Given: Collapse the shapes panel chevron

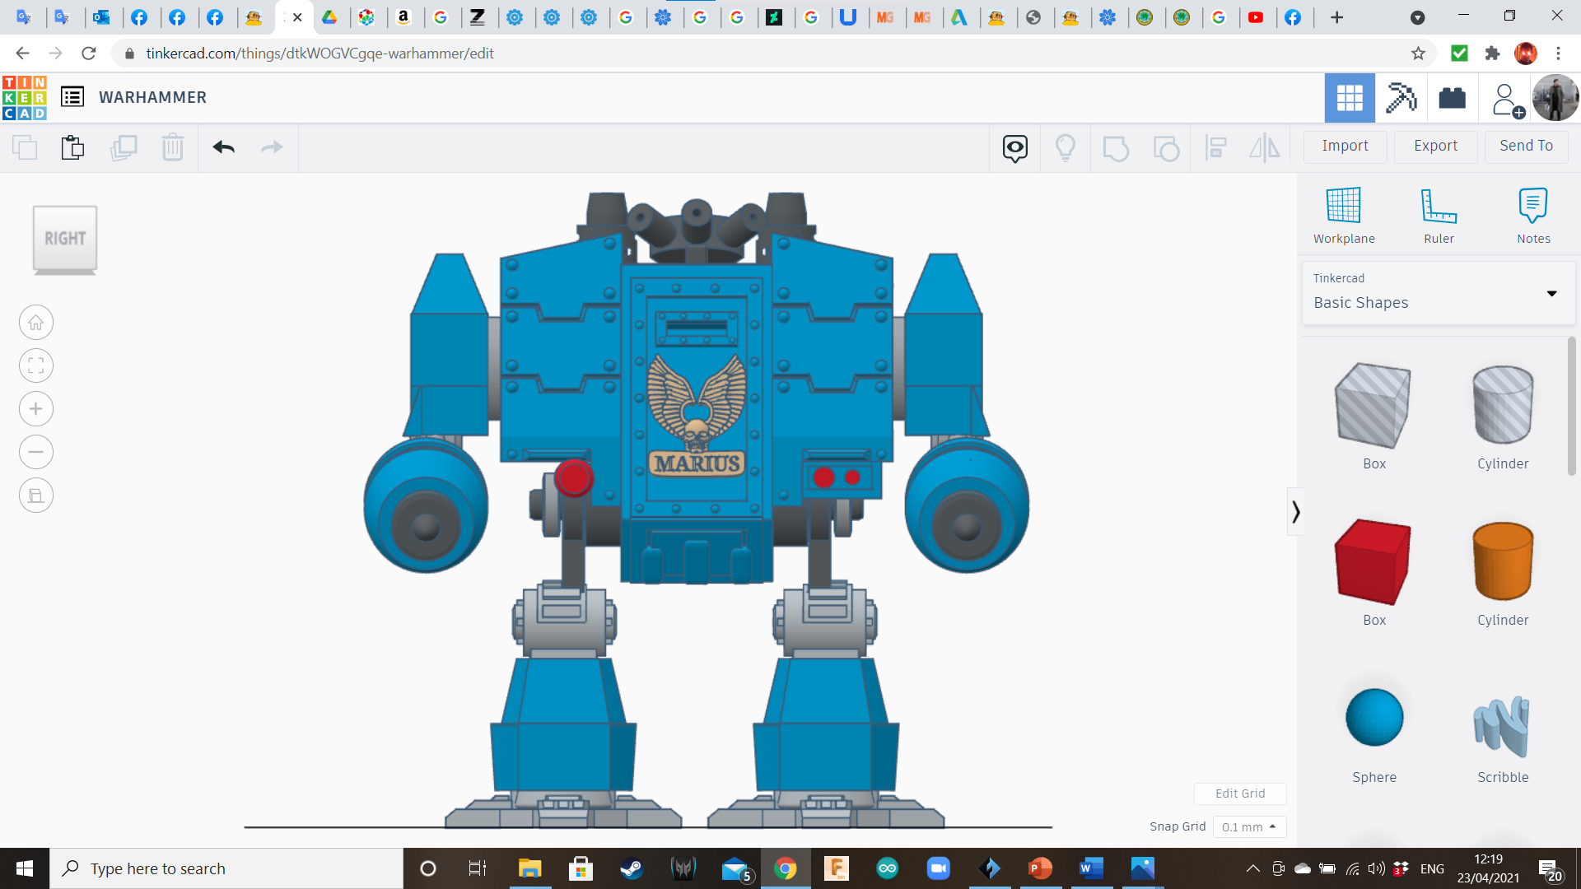Looking at the screenshot, I should (x=1295, y=512).
